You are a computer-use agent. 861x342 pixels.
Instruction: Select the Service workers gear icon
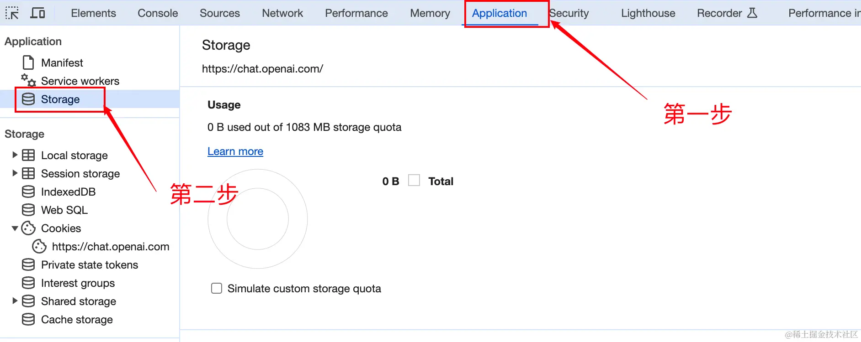click(28, 80)
